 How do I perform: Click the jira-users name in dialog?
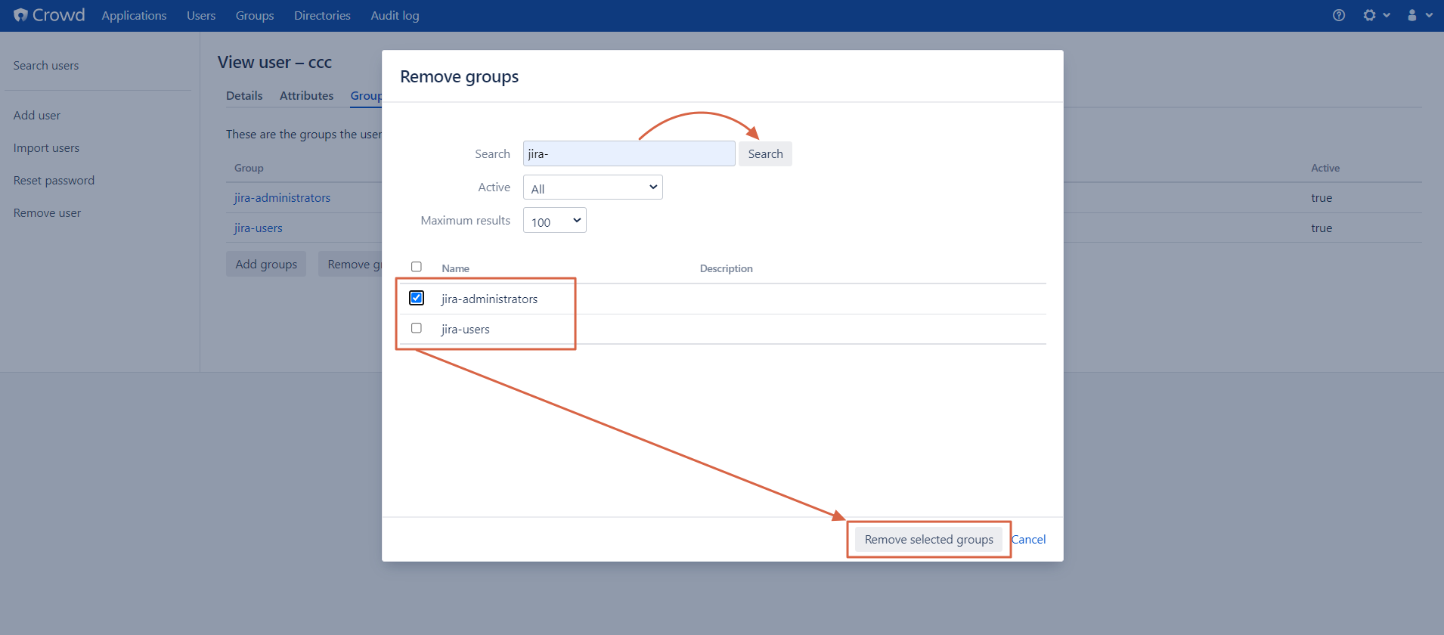[465, 330]
